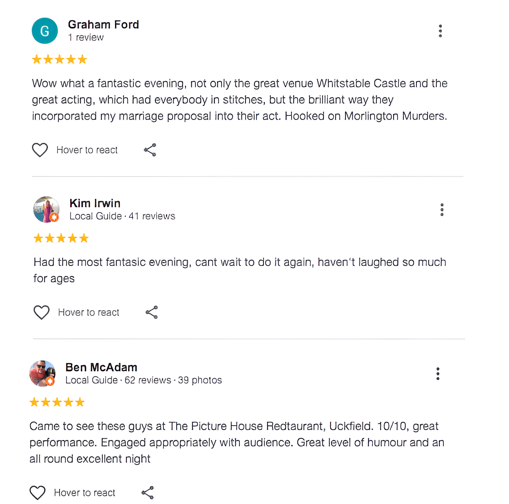
Task: Like Ben McAdam's review with heart icon
Action: pyautogui.click(x=38, y=493)
